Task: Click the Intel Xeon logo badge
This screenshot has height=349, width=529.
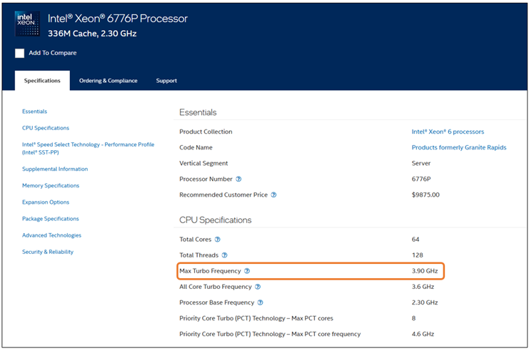Action: pyautogui.click(x=28, y=24)
